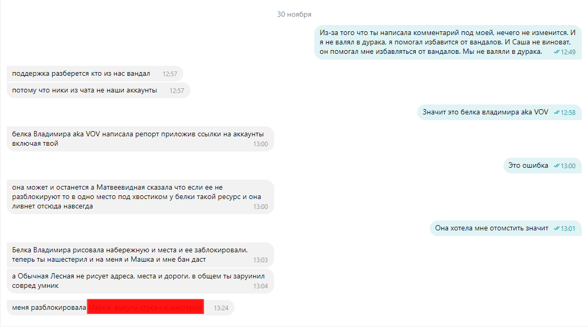Click the outgoing bubble 'Это ошибка'
The image size is (588, 327).
542,166
